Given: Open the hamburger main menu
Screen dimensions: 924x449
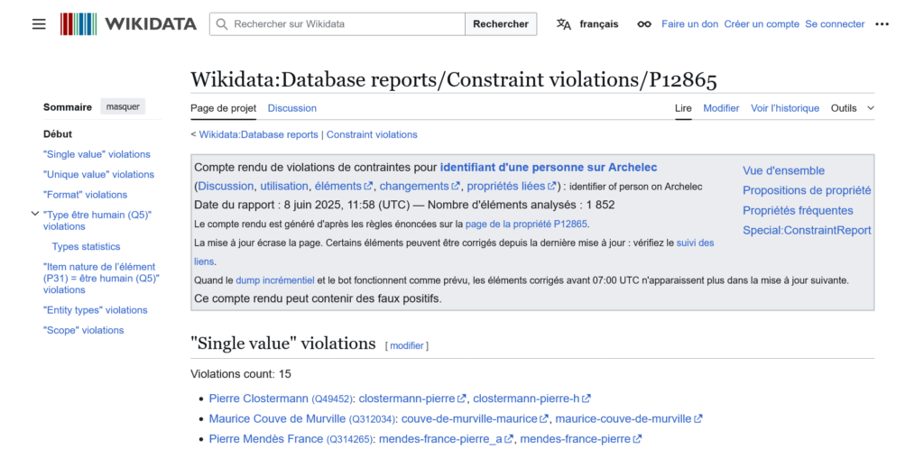Looking at the screenshot, I should pyautogui.click(x=39, y=24).
